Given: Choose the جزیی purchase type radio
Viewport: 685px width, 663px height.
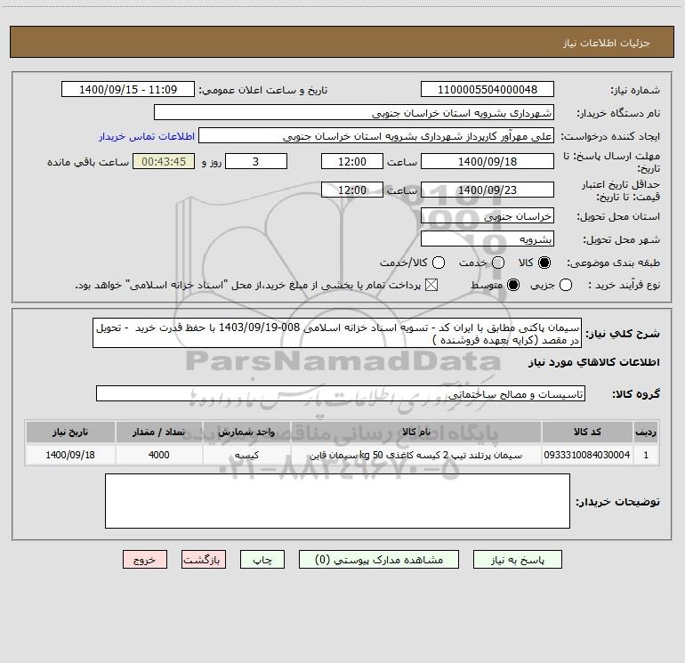Looking at the screenshot, I should [565, 285].
